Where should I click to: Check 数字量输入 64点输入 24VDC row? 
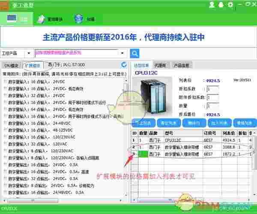click(x=6, y=109)
